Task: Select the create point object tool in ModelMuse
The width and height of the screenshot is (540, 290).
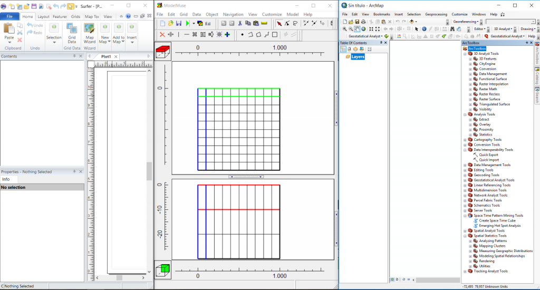Action: (242, 34)
